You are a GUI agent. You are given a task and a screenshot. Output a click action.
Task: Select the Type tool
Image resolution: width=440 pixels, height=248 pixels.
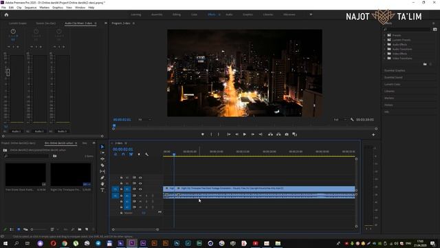pos(102,190)
